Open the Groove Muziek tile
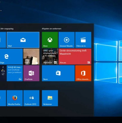122x123 pixels. [67, 40]
